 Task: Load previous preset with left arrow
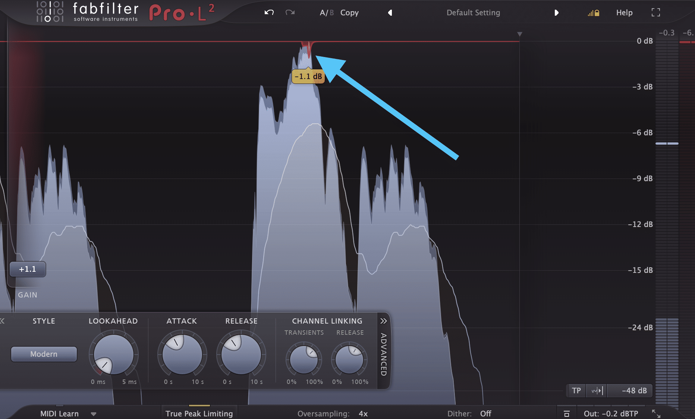[390, 13]
